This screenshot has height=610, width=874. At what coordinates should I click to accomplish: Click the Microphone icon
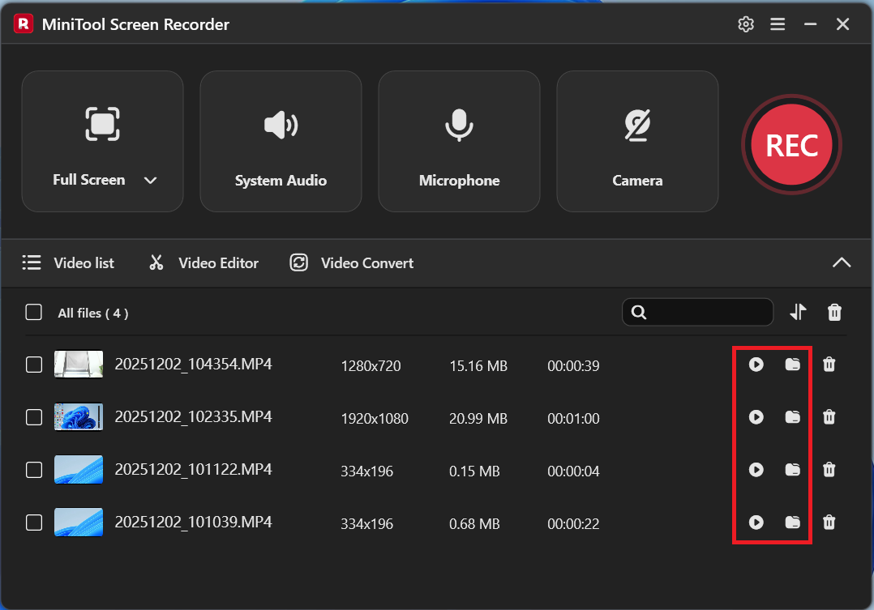click(459, 124)
